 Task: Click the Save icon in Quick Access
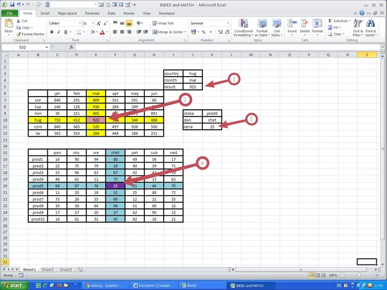[x=12, y=4]
